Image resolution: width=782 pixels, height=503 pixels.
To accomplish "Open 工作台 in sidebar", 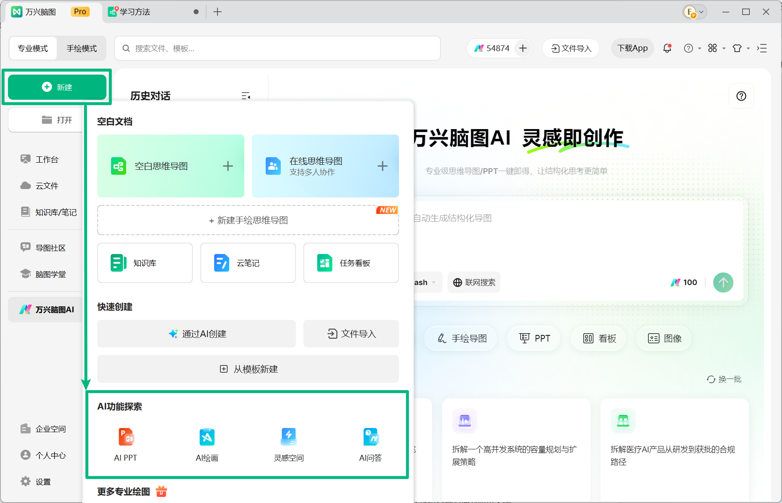I will (40, 159).
